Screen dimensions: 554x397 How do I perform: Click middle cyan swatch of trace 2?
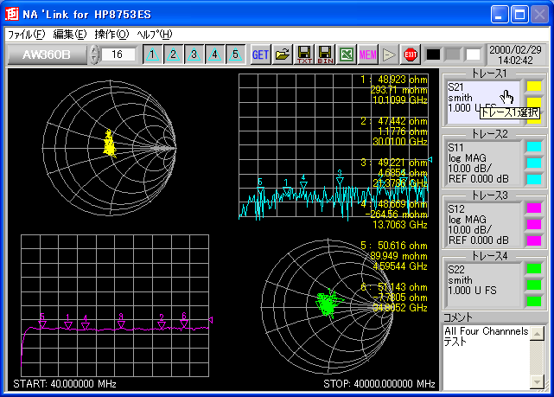534,163
